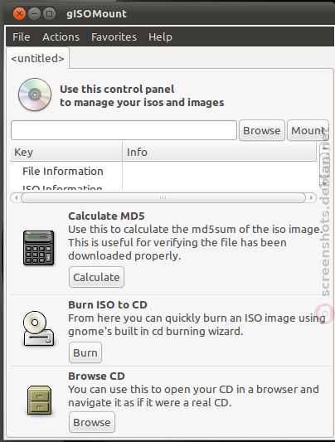Click the Burn button

(x=85, y=352)
